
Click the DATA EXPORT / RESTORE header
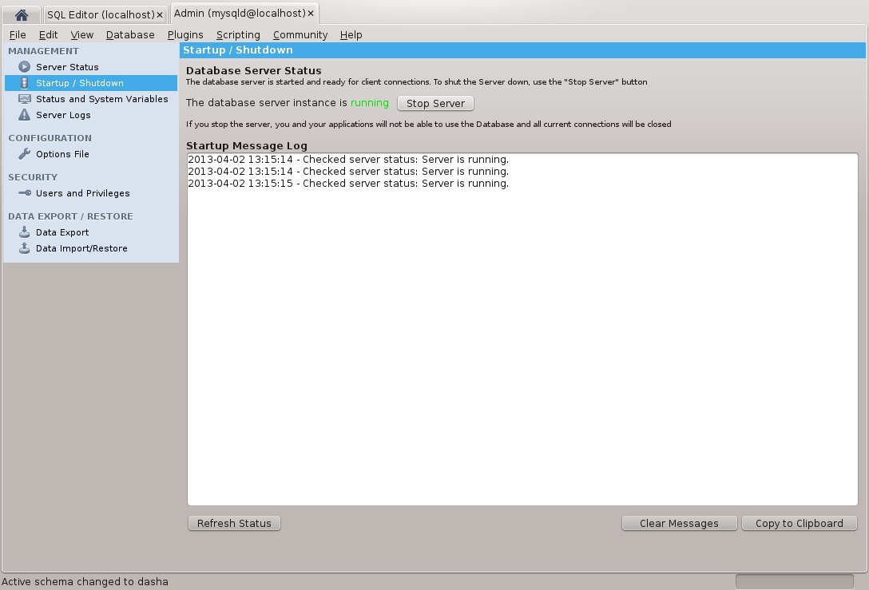coord(70,216)
